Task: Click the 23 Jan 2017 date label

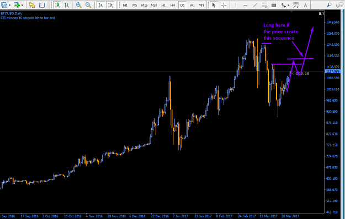Action: (203, 216)
